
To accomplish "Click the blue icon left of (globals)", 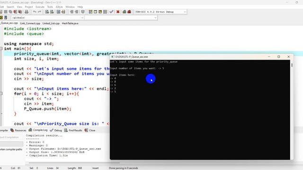I will click(6, 17).
